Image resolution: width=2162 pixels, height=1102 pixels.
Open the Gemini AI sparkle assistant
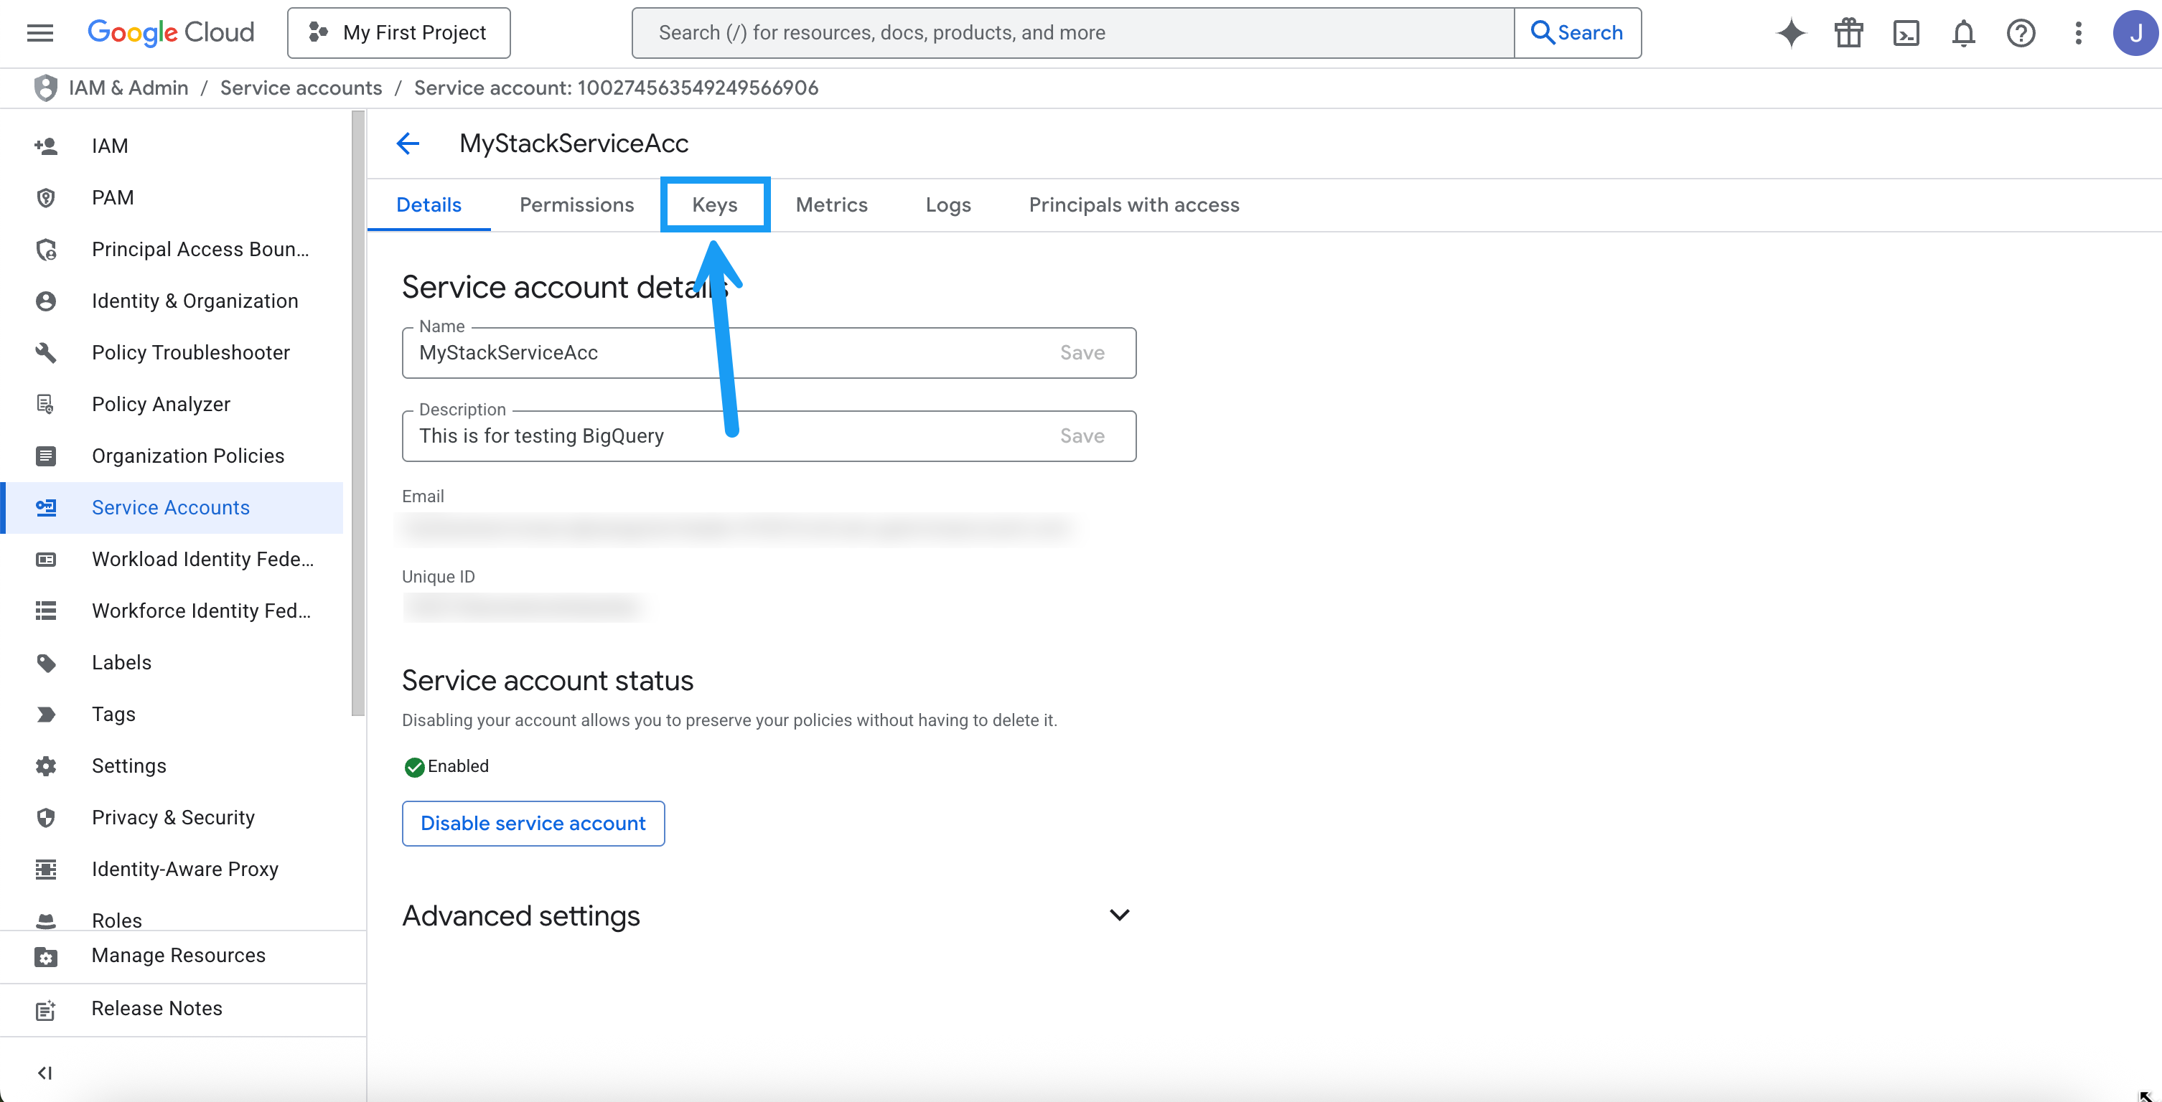(x=1790, y=33)
